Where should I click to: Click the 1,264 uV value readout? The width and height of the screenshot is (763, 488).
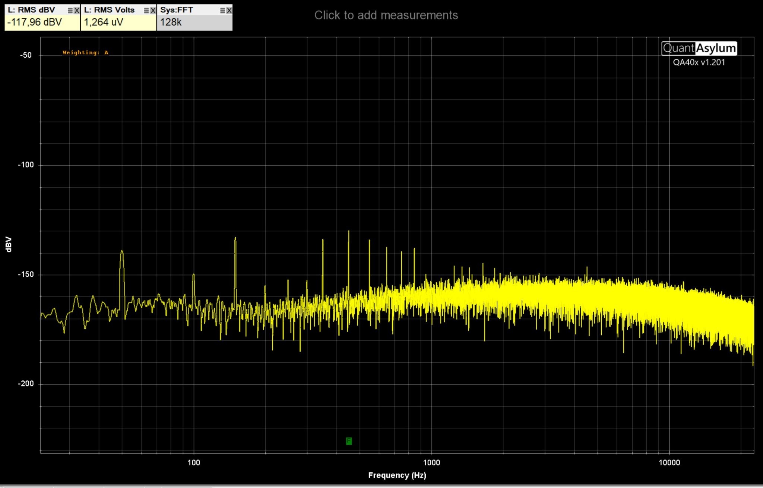104,22
